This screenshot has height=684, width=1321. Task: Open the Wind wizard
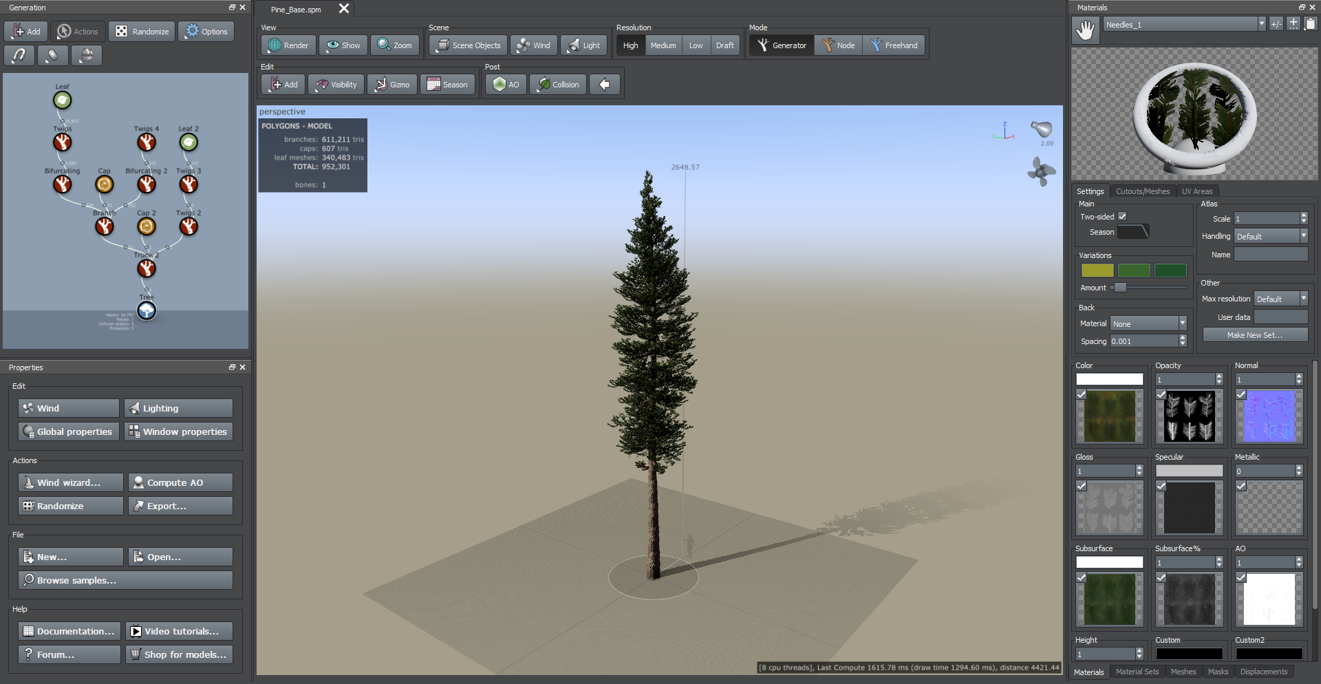[70, 482]
